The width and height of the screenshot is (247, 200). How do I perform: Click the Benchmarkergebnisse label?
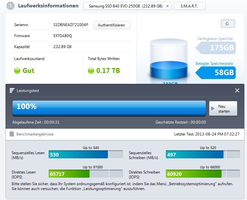(35, 134)
